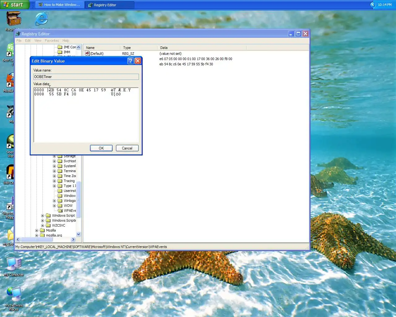
Task: Select the Tracing folder icon
Action: (x=60, y=181)
